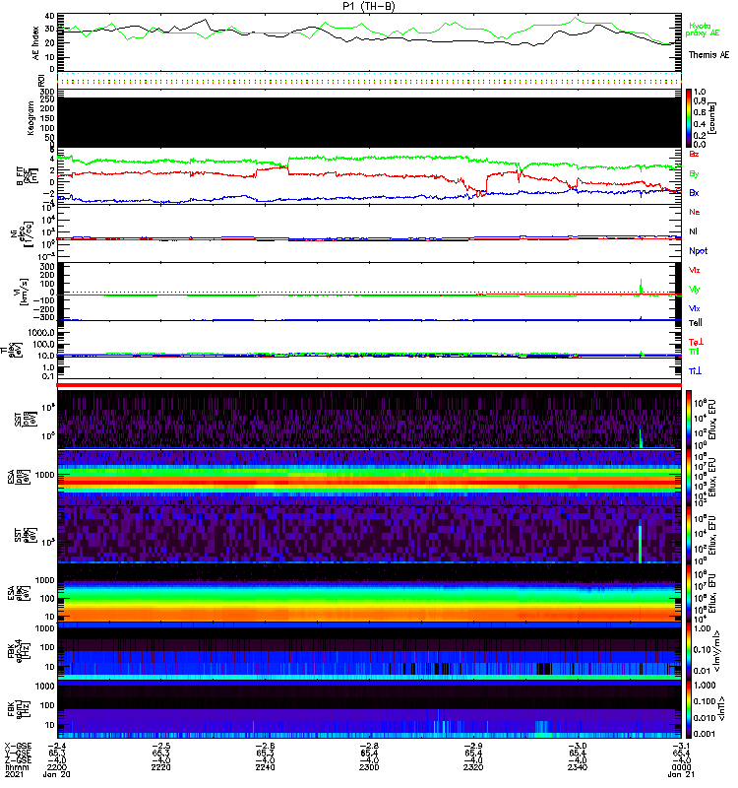This screenshot has height=788, width=738.
Task: Click the 2021 year label
Action: coord(14,774)
